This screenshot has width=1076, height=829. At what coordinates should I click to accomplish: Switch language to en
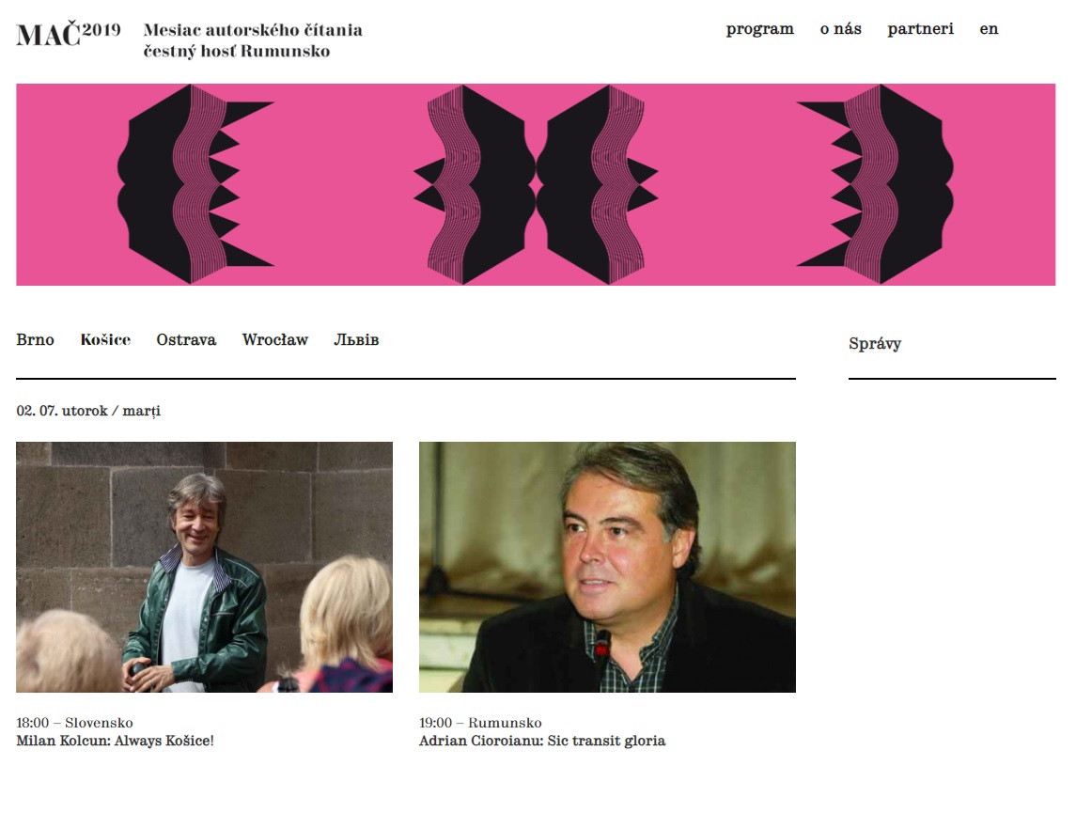(989, 29)
